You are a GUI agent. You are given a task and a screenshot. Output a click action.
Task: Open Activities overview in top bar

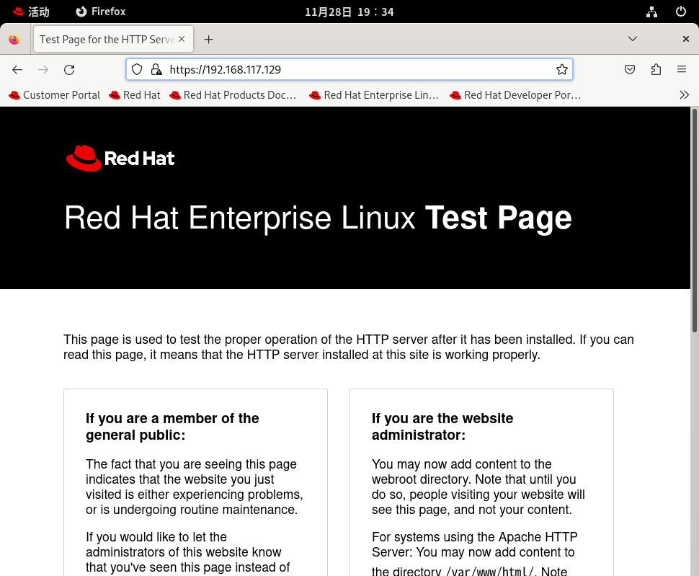(x=31, y=12)
